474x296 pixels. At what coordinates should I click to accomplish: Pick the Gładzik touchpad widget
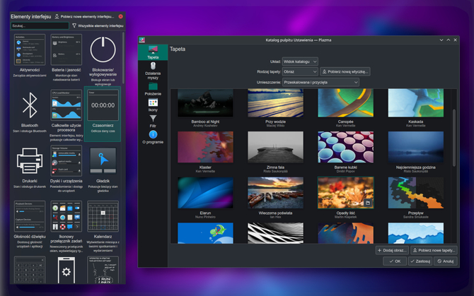click(103, 160)
